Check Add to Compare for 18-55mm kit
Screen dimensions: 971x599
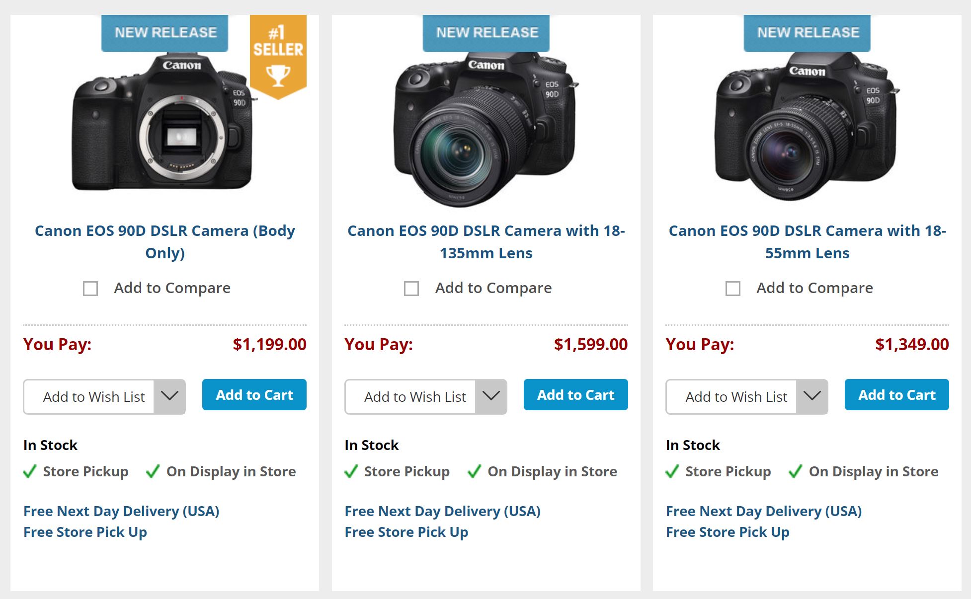733,289
